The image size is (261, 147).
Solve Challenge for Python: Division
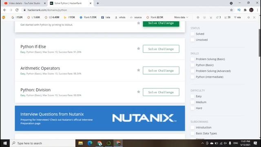coord(161,92)
